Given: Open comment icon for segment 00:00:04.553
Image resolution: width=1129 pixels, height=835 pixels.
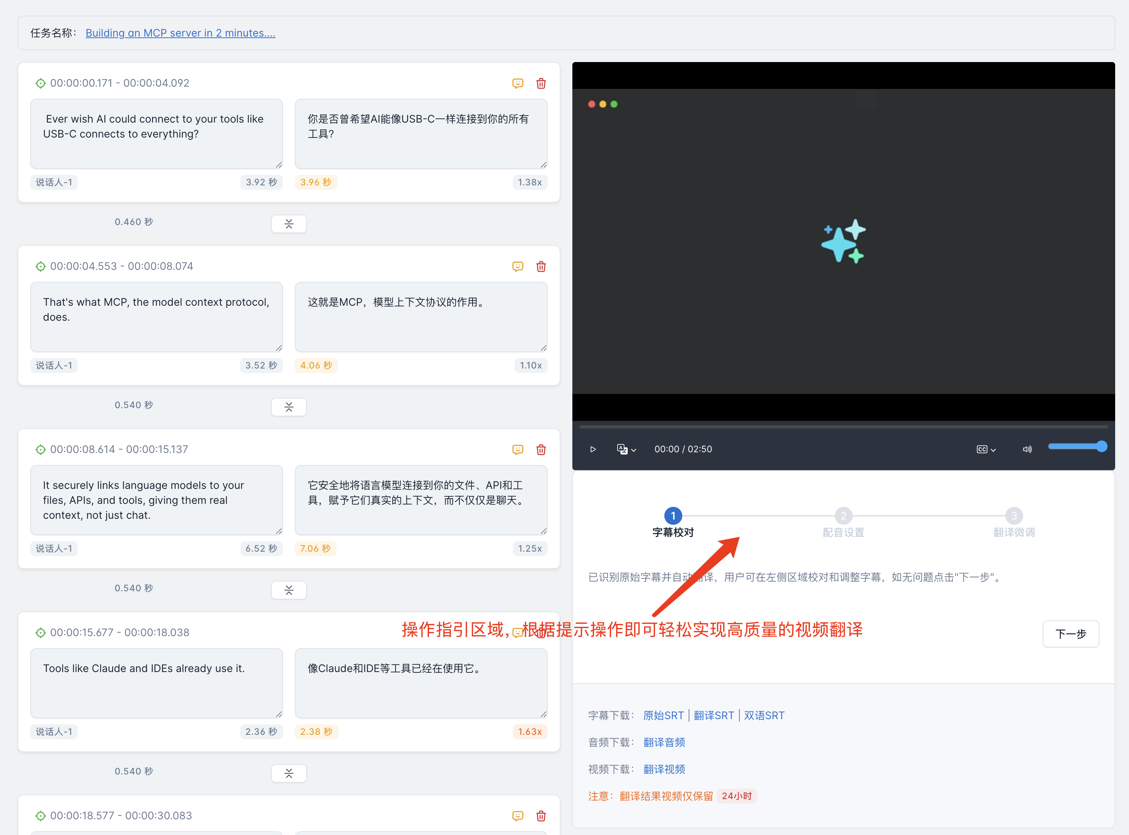Looking at the screenshot, I should [x=517, y=266].
